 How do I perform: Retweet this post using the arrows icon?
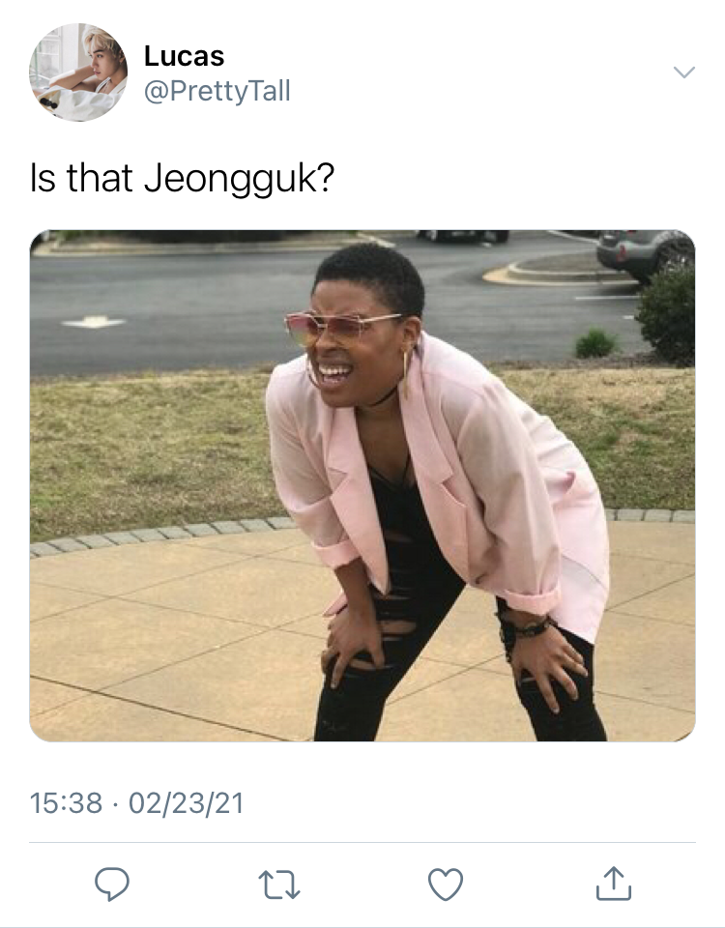(x=278, y=884)
